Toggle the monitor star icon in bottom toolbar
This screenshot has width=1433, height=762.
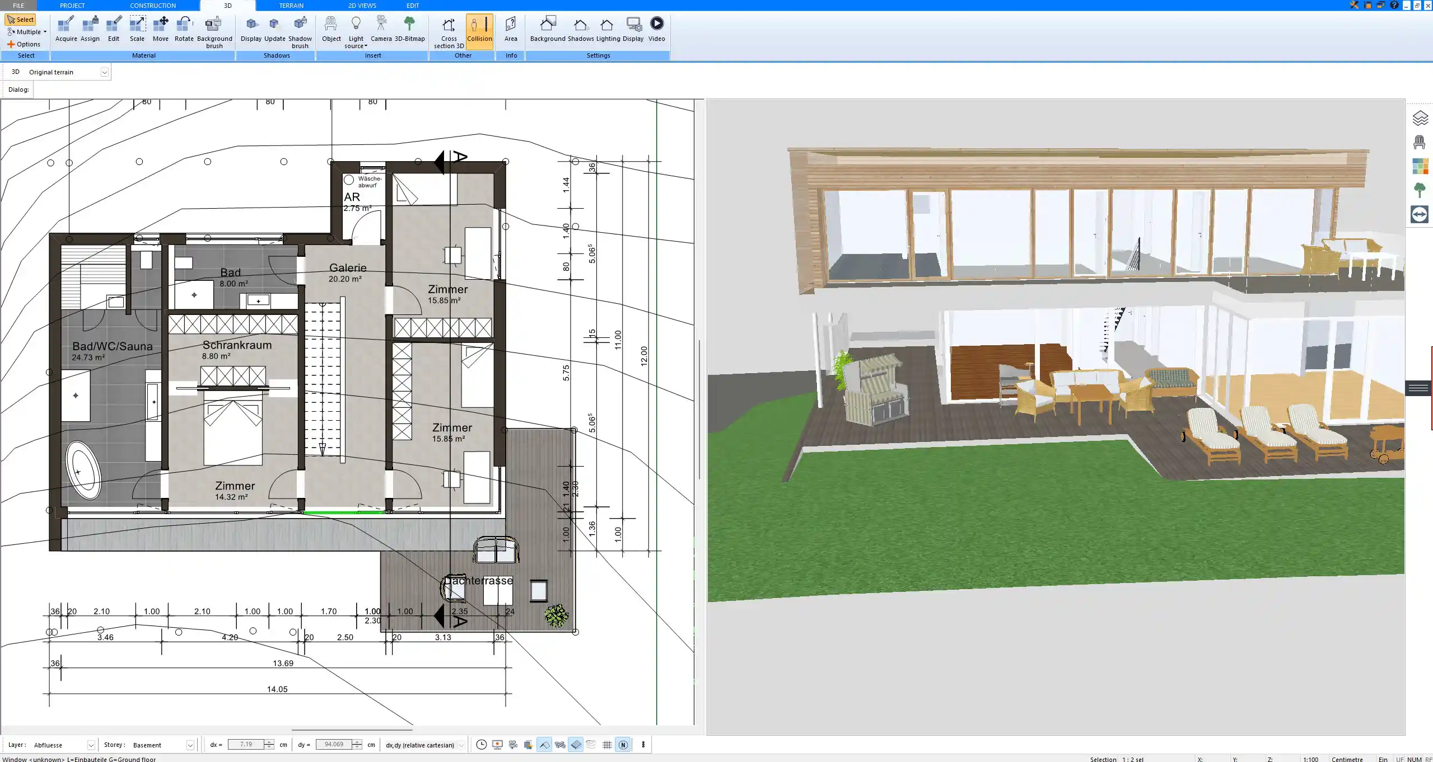(x=497, y=745)
